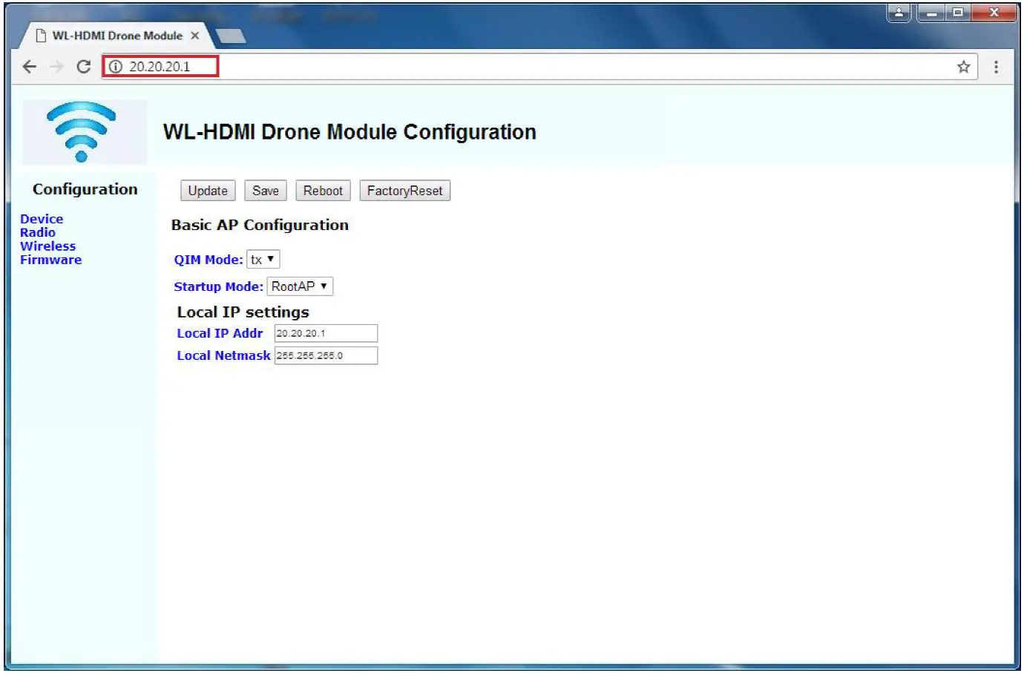Screen dimensions: 1027x676
Task: Click the browser back arrow
Action: (x=30, y=67)
